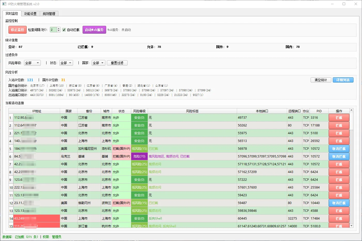Disable the 自动拦截 checkbox

pyautogui.click(x=64, y=29)
